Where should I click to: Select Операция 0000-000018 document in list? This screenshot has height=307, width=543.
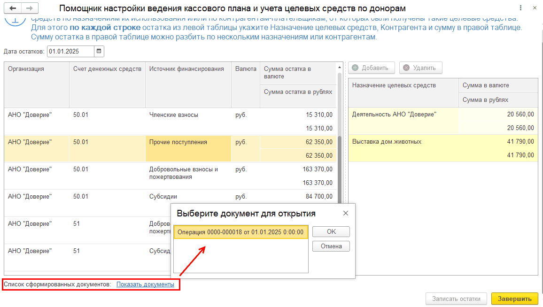coord(240,232)
